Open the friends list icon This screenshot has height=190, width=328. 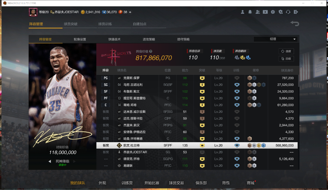click(258, 12)
